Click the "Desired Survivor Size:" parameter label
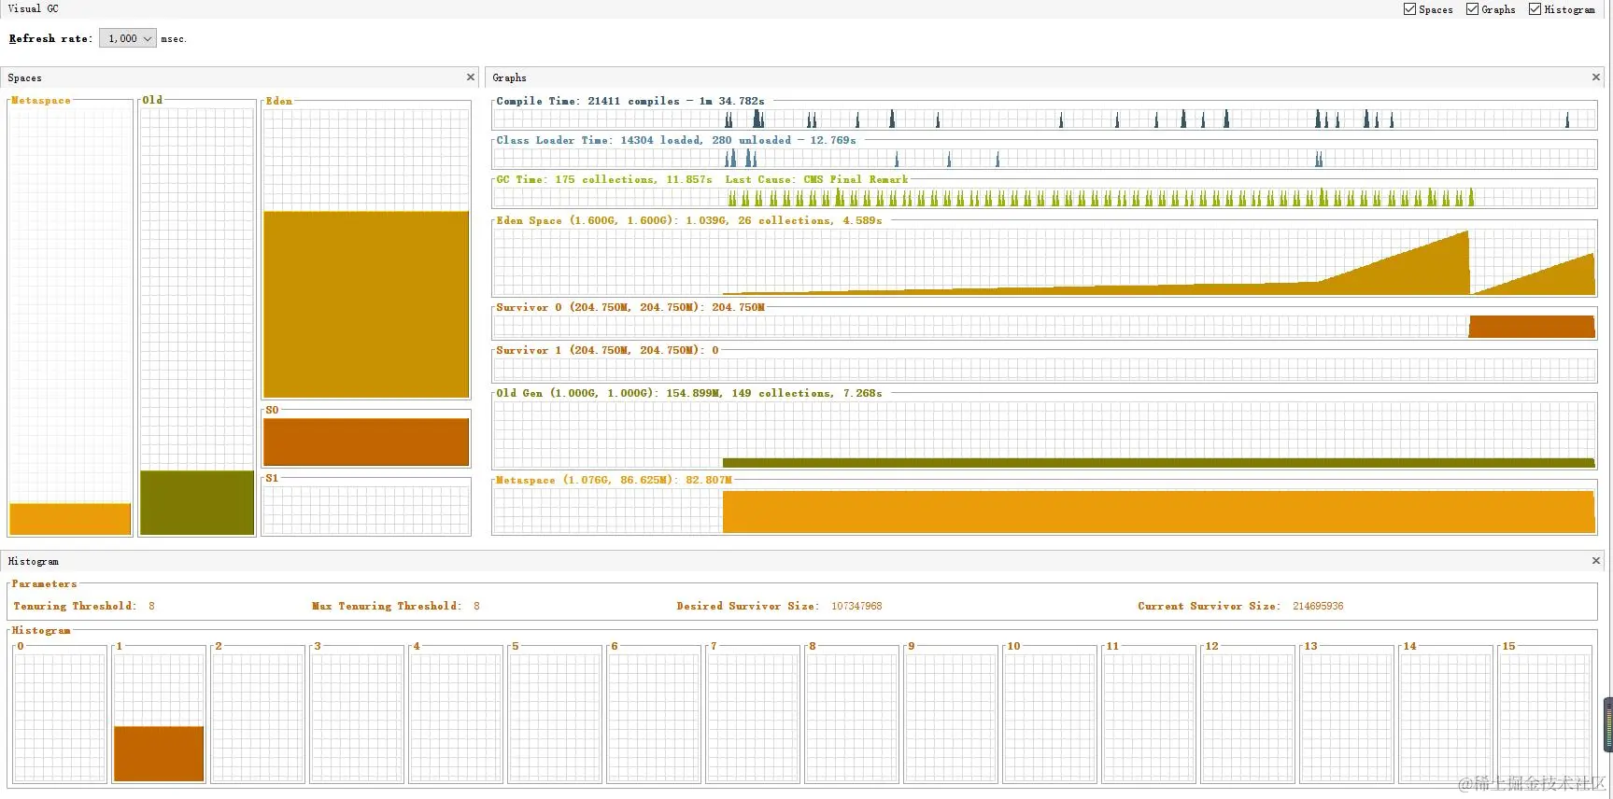Image resolution: width=1613 pixels, height=799 pixels. click(x=747, y=606)
